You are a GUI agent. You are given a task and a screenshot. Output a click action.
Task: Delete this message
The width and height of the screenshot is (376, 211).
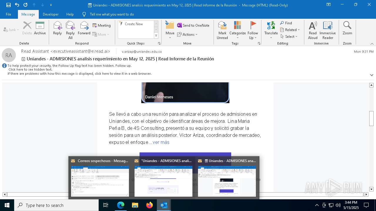[x=27, y=28]
